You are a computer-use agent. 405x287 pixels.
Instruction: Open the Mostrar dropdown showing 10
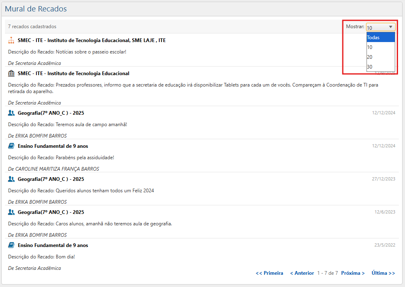[380, 27]
